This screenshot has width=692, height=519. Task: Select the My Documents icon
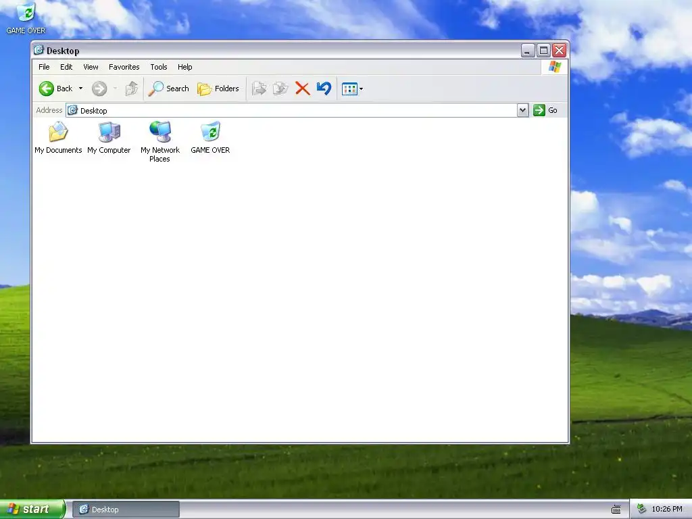(x=58, y=138)
